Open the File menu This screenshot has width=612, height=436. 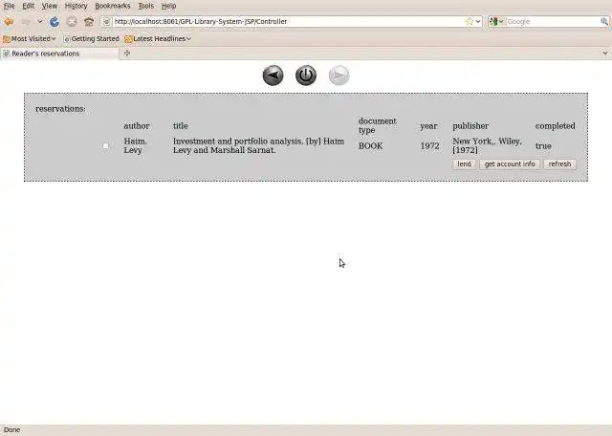point(9,6)
